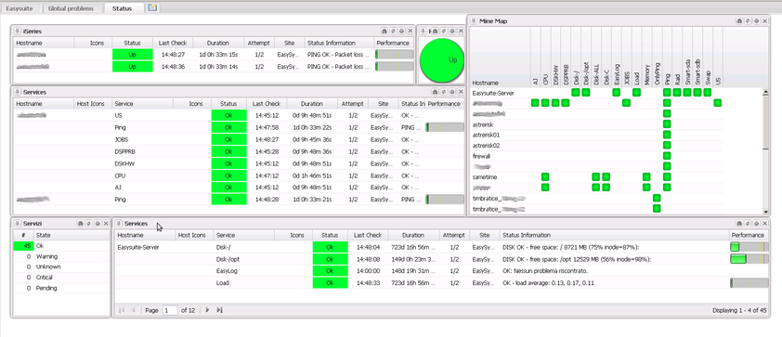782x337 pixels.
Task: Jump to the last page in Services pager
Action: 219,310
